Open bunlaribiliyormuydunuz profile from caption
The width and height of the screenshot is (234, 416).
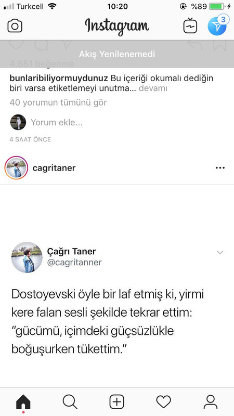(x=59, y=79)
